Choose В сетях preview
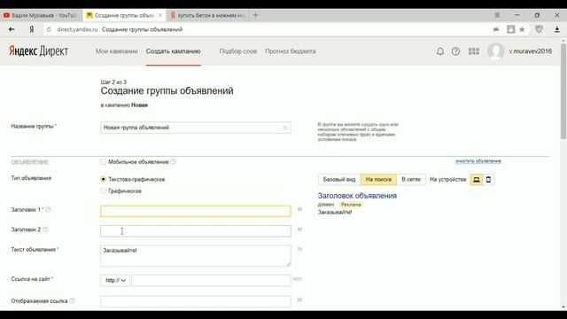The image size is (567, 319). click(411, 179)
